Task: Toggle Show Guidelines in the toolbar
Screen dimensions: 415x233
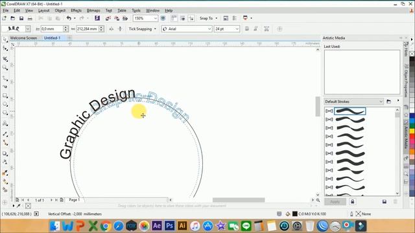Action: pyautogui.click(x=191, y=18)
